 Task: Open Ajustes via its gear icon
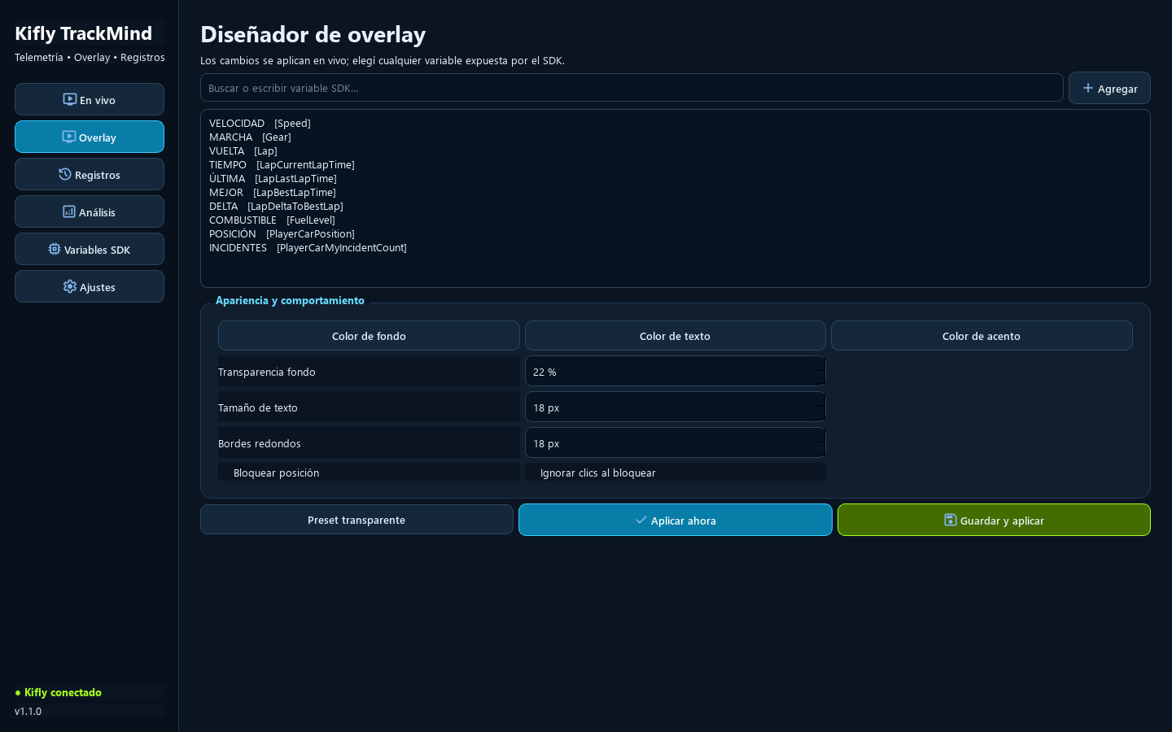tap(70, 286)
